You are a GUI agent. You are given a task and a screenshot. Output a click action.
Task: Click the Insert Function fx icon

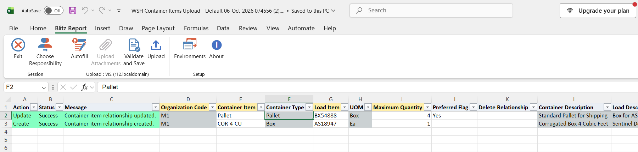[84, 87]
